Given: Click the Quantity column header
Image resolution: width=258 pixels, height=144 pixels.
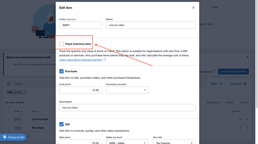Looking at the screenshot, I should click(x=236, y=111).
